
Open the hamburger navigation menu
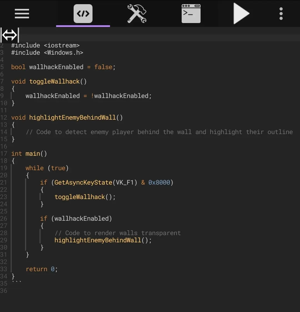[22, 14]
